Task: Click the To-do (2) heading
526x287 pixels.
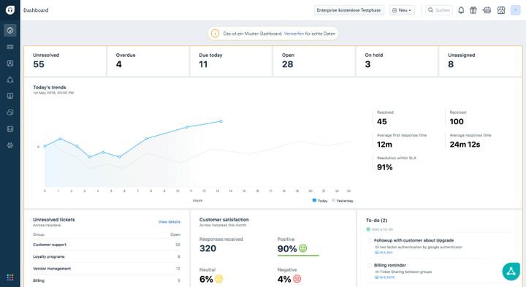Action: click(x=376, y=221)
